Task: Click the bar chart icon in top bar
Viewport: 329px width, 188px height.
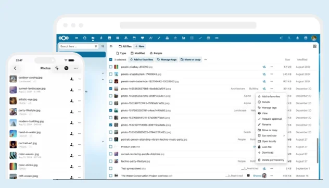Action: 184,38
